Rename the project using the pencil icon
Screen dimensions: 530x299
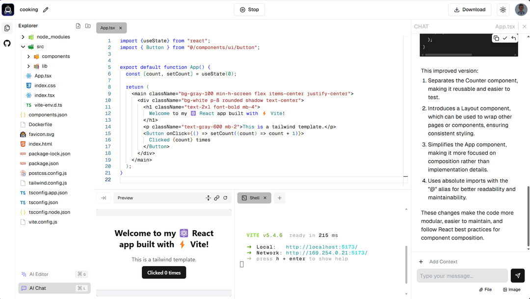pos(45,9)
